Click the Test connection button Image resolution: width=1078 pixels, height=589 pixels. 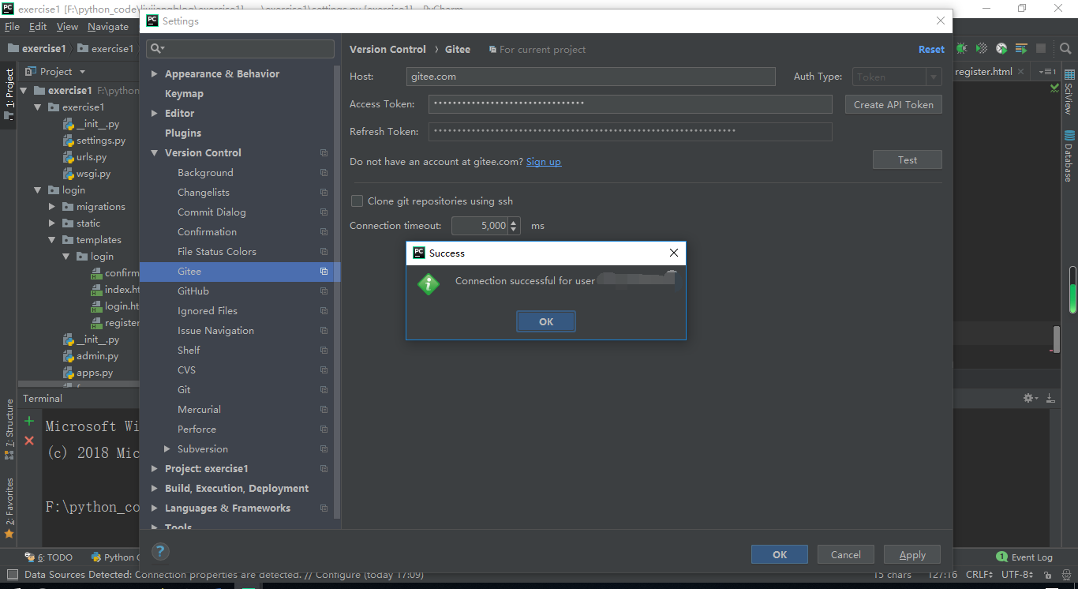(908, 159)
